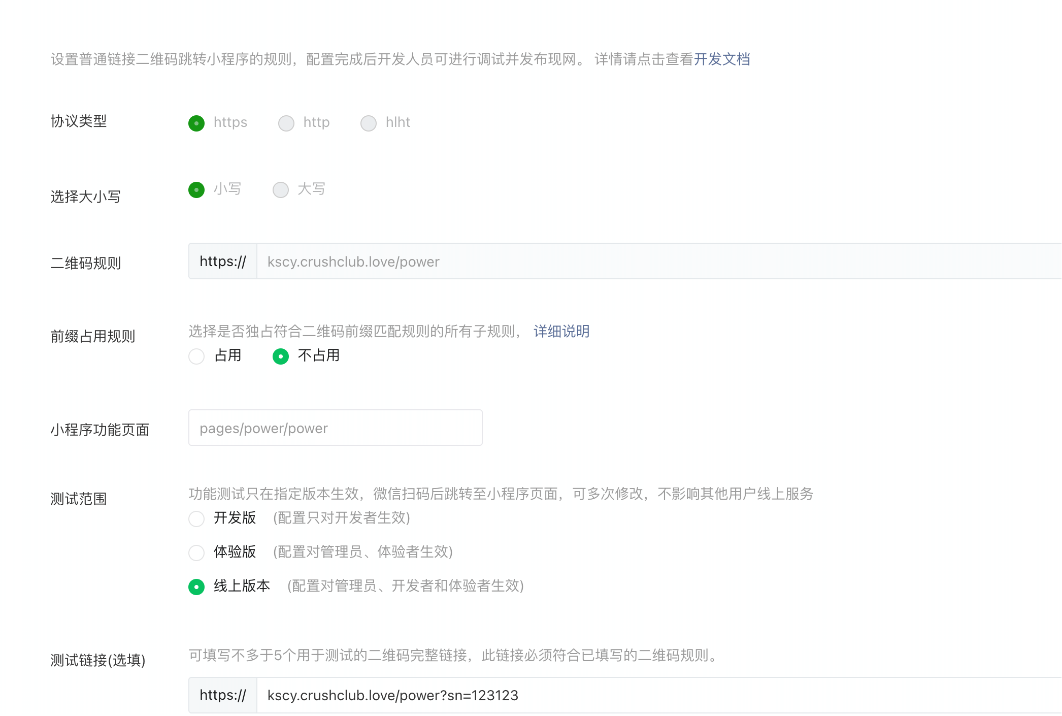Image resolution: width=1062 pixels, height=716 pixels.
Task: Click the 小程序功能页面 path input
Action: pyautogui.click(x=335, y=428)
